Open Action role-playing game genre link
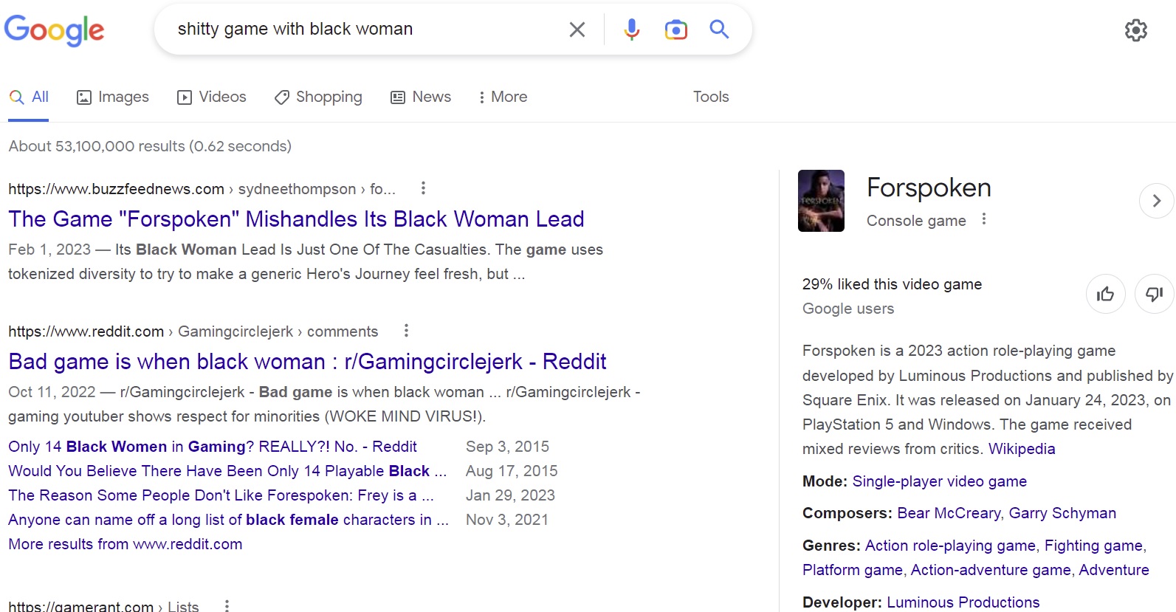 click(x=950, y=546)
